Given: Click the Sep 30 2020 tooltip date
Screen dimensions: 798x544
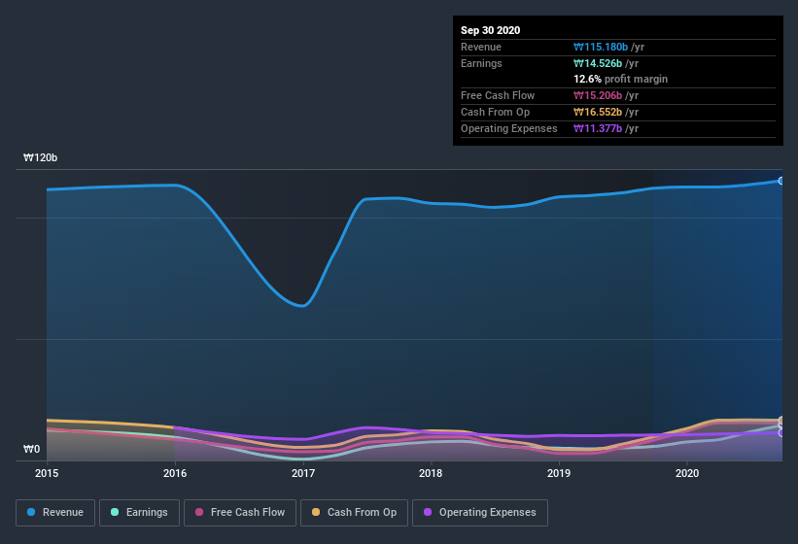Looking at the screenshot, I should pos(491,30).
